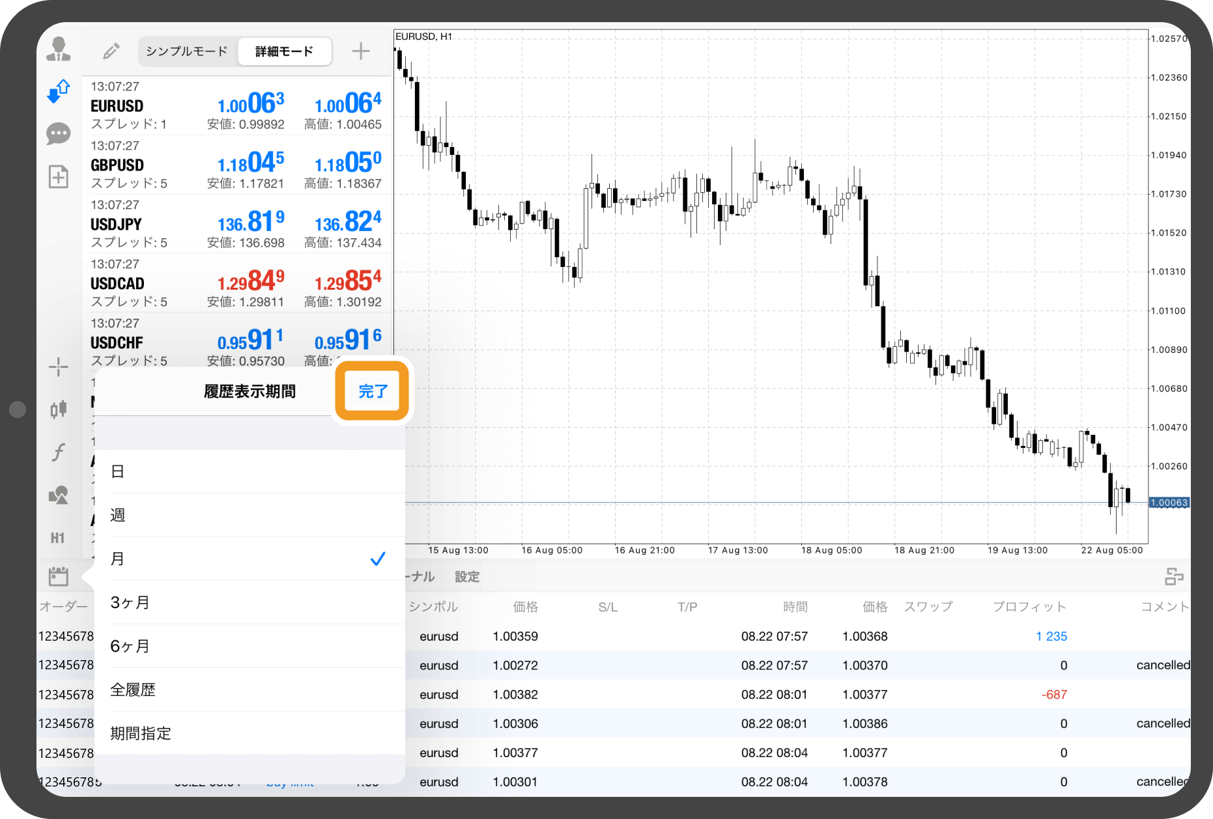Change the H1 timeframe button
Viewport: 1213px width, 819px height.
(58, 538)
